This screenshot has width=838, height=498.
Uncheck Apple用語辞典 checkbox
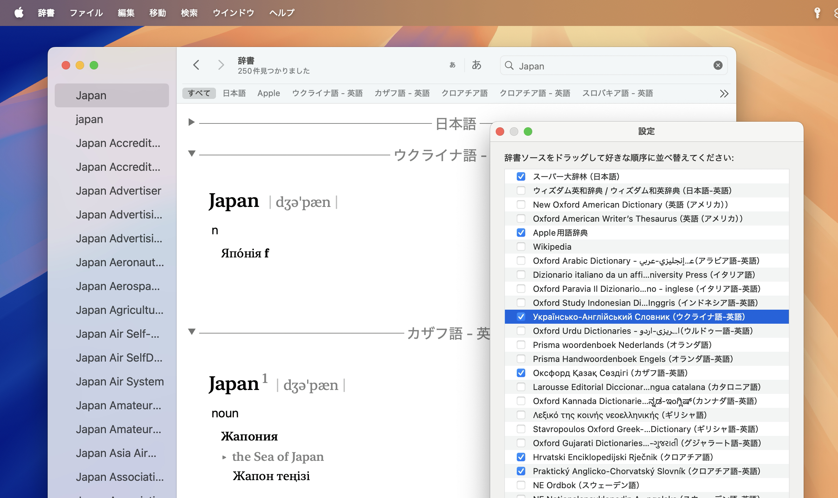(521, 233)
